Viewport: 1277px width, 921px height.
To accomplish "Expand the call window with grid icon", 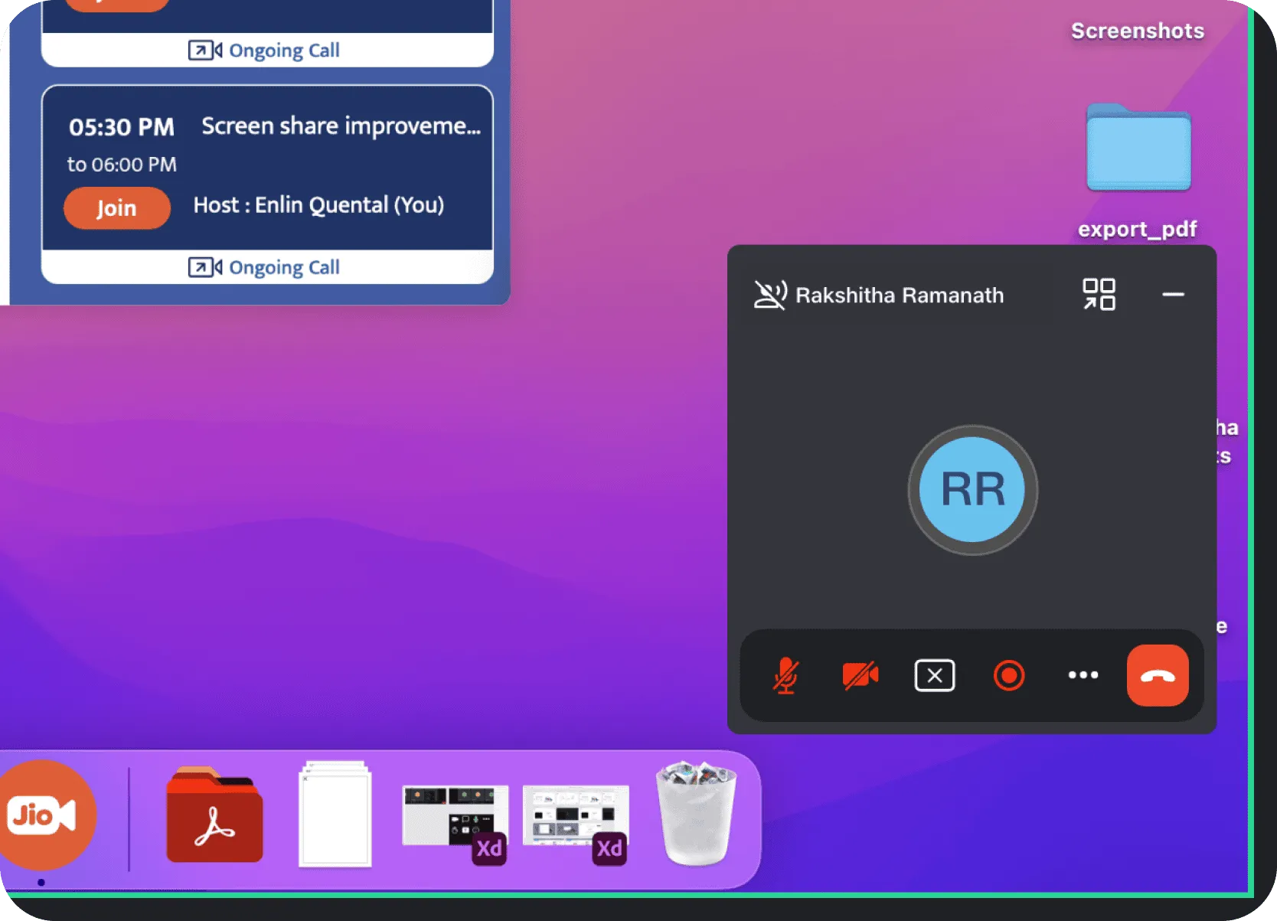I will click(x=1099, y=294).
